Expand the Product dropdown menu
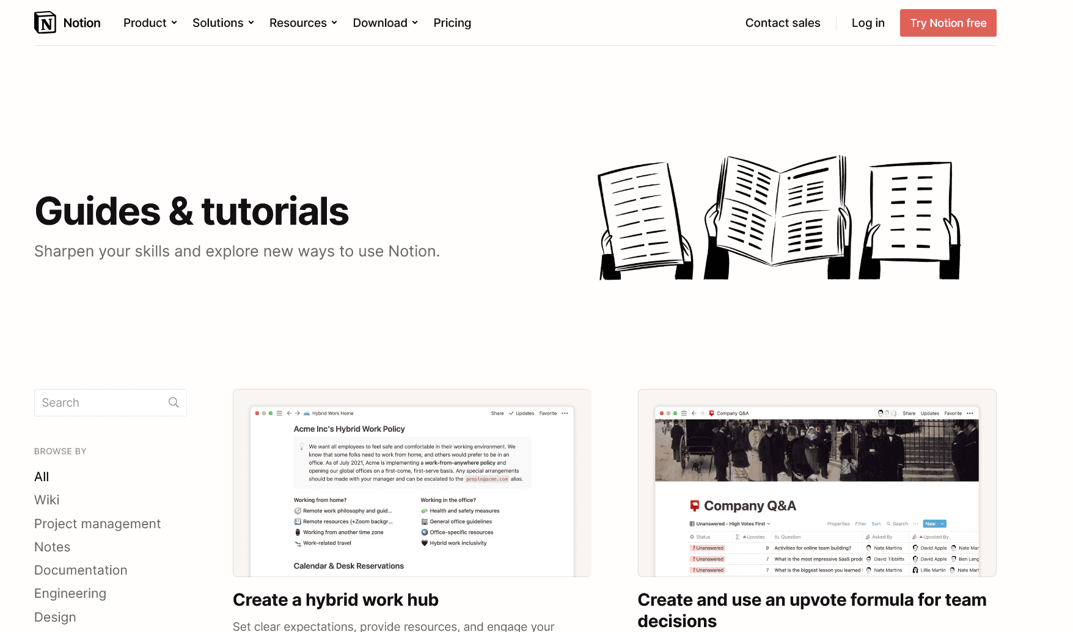 click(x=150, y=23)
